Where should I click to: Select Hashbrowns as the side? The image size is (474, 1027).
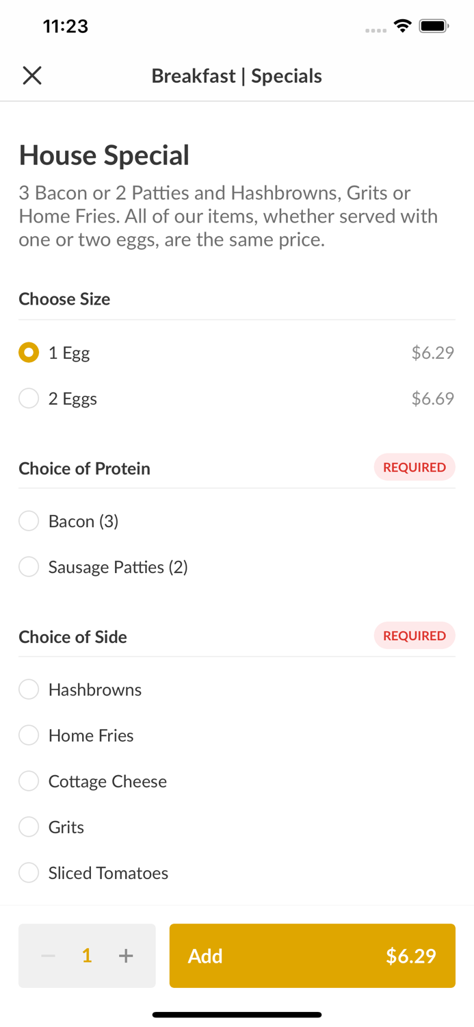point(29,689)
